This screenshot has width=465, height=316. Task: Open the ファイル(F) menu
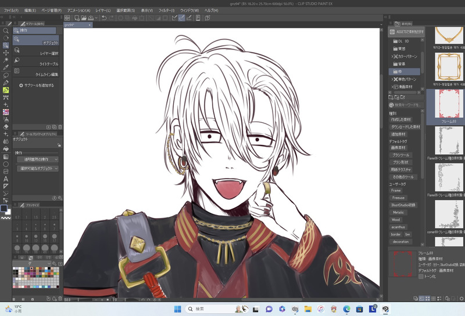(11, 10)
